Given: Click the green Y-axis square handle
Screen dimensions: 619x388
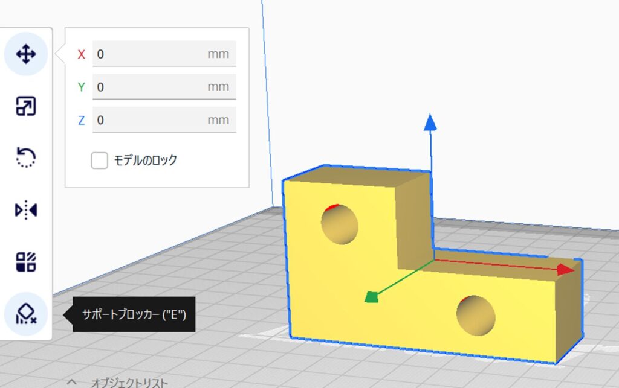Looking at the screenshot, I should [372, 297].
